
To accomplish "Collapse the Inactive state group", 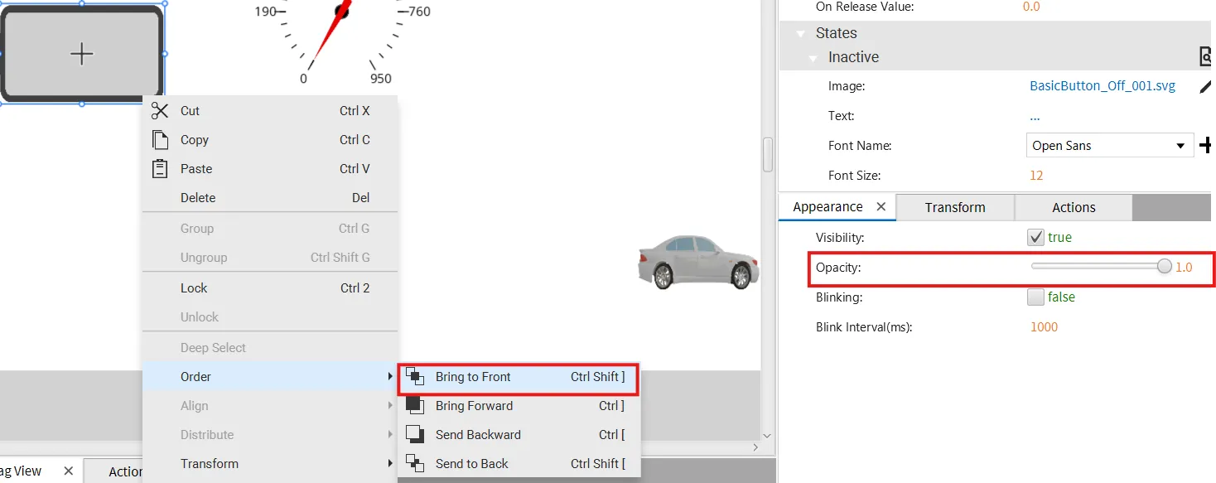I will tap(813, 58).
